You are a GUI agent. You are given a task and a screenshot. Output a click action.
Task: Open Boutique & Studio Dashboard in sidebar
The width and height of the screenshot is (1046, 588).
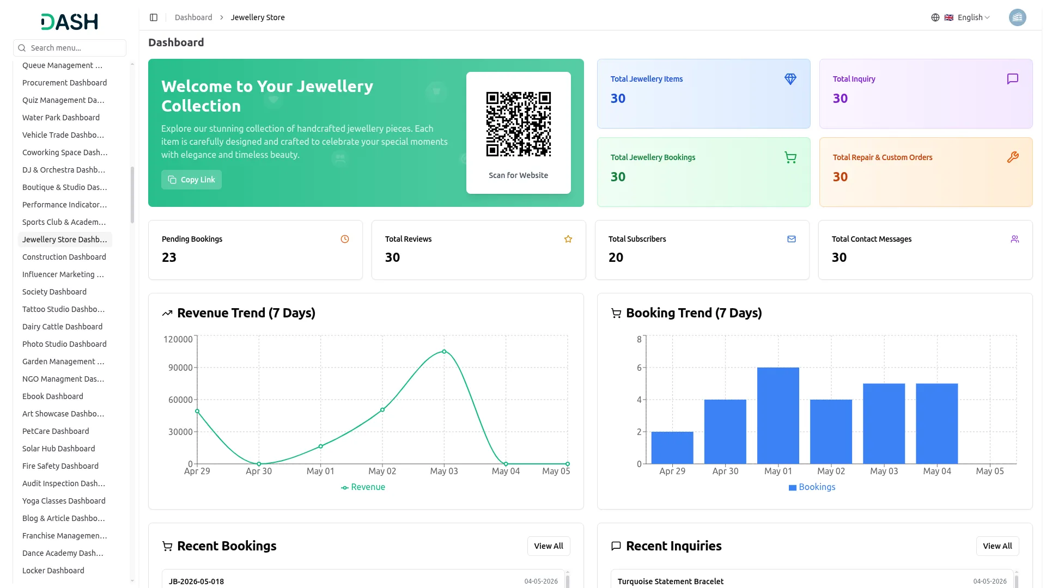[65, 187]
